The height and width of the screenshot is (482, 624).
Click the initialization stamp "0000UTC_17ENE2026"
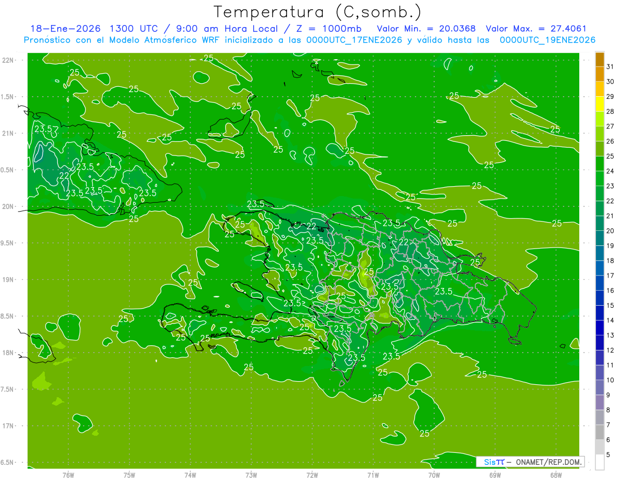pyautogui.click(x=354, y=40)
